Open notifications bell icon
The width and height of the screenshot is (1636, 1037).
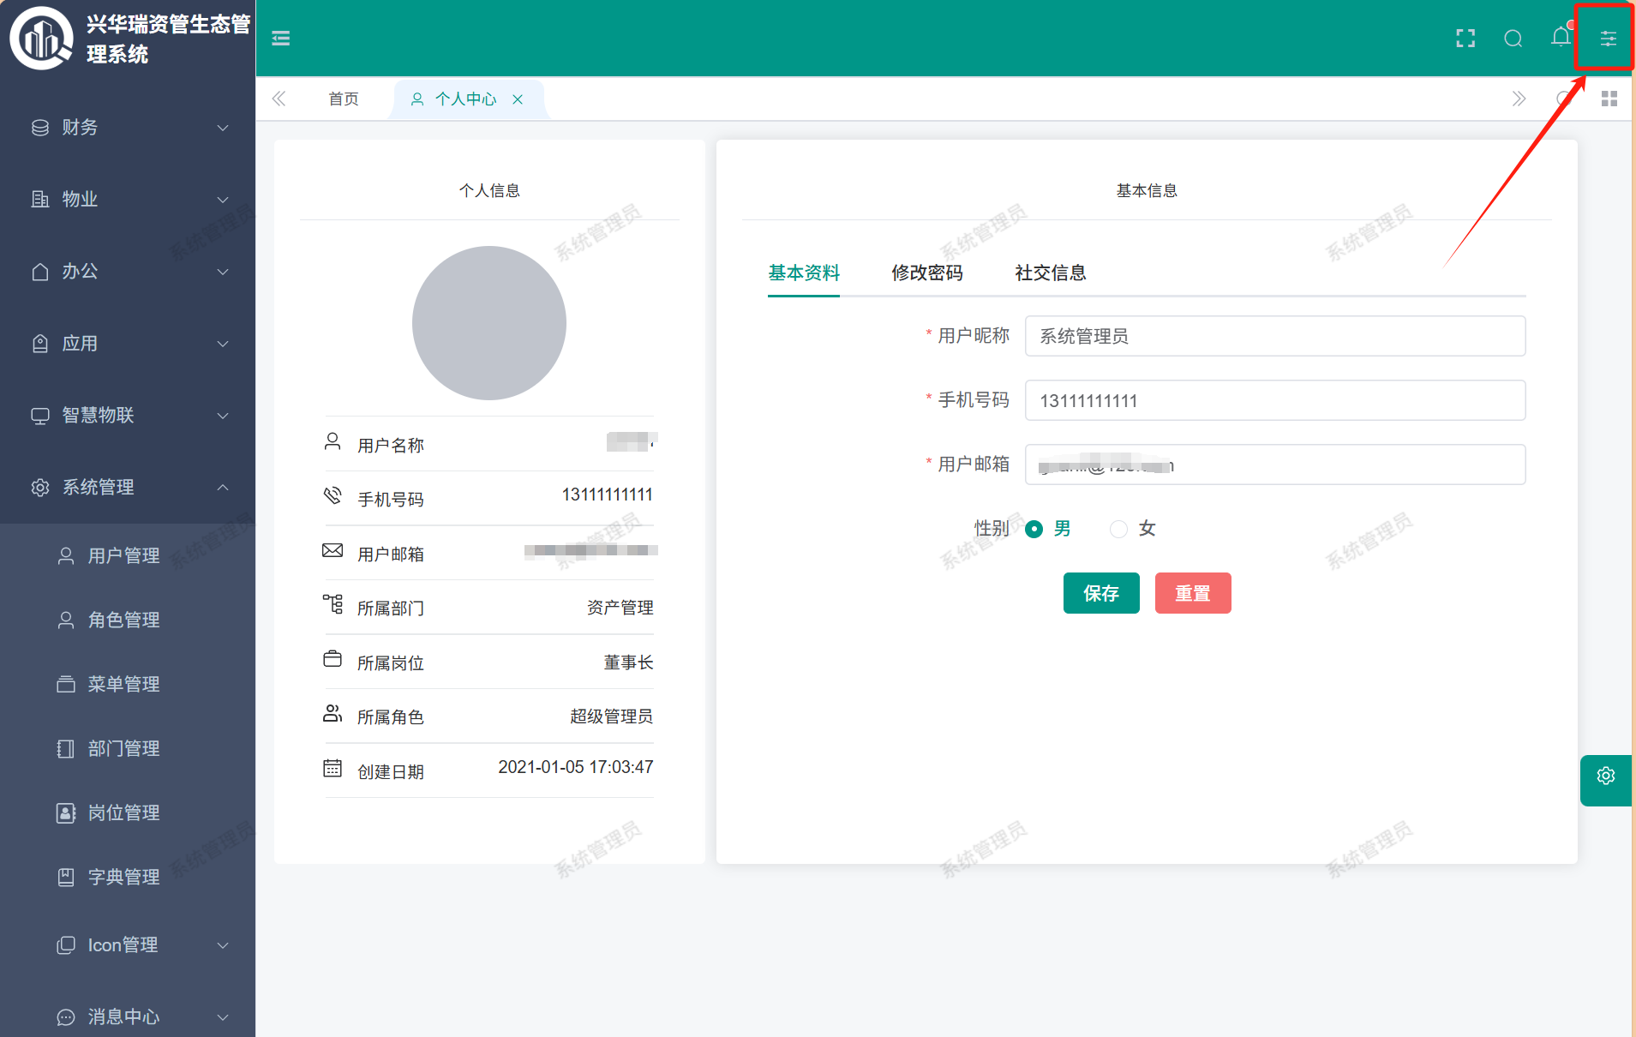coord(1561,38)
